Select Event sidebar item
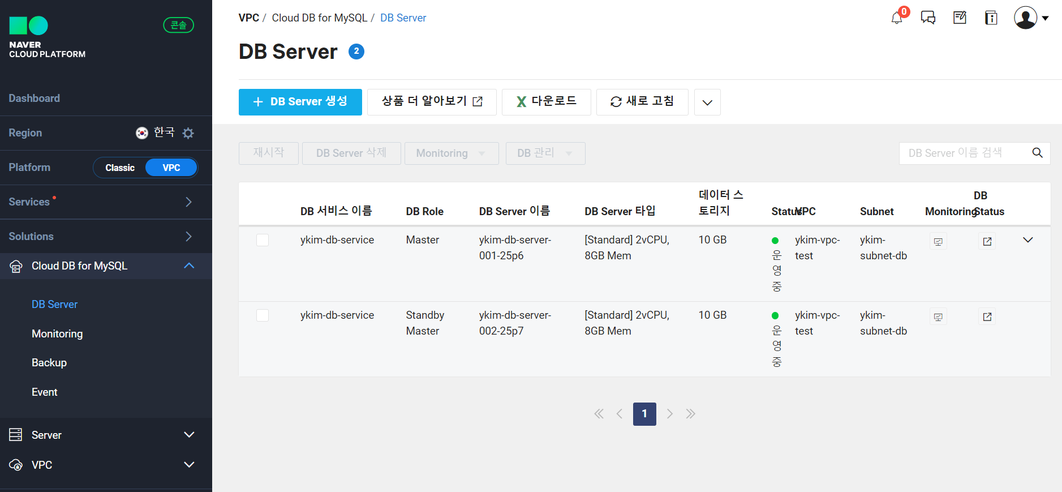Screen dimensions: 1062x492 click(x=45, y=392)
